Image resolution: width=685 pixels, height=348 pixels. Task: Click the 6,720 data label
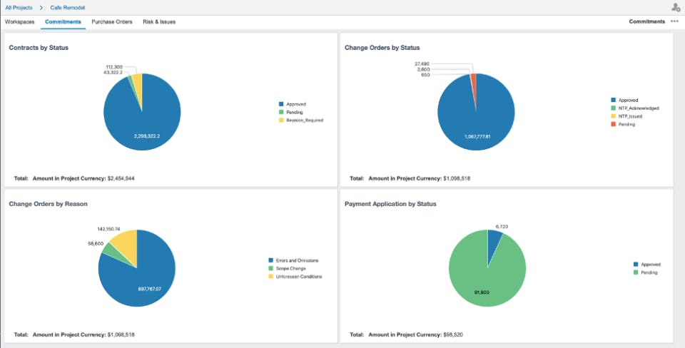click(502, 226)
